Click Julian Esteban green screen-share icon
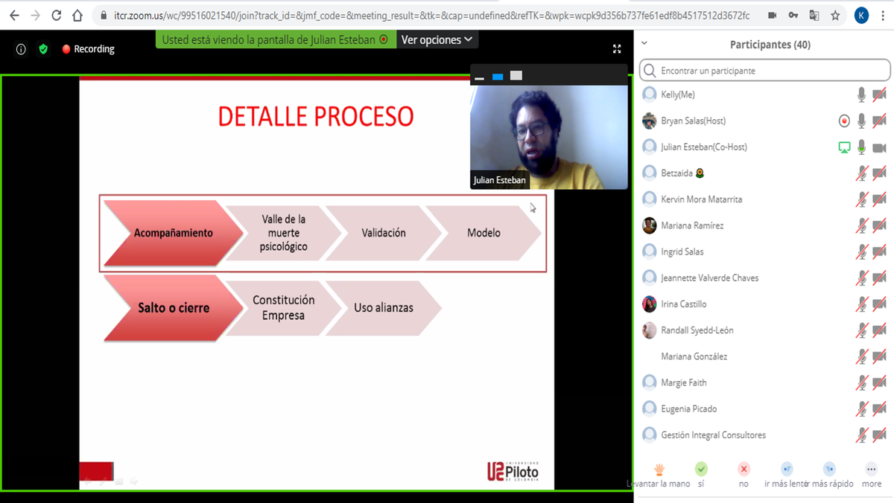This screenshot has height=503, width=894. point(843,147)
